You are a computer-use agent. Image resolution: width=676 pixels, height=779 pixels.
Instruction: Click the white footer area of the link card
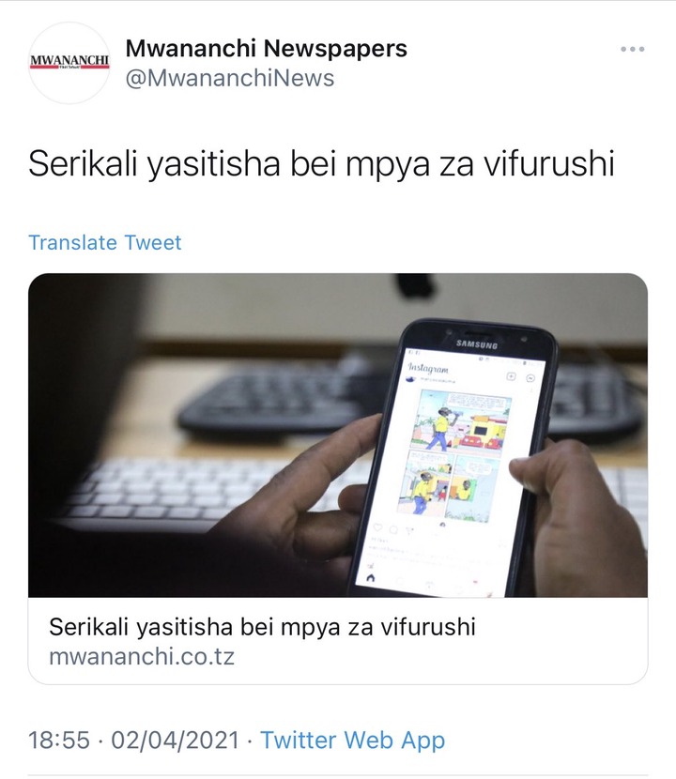(x=338, y=641)
